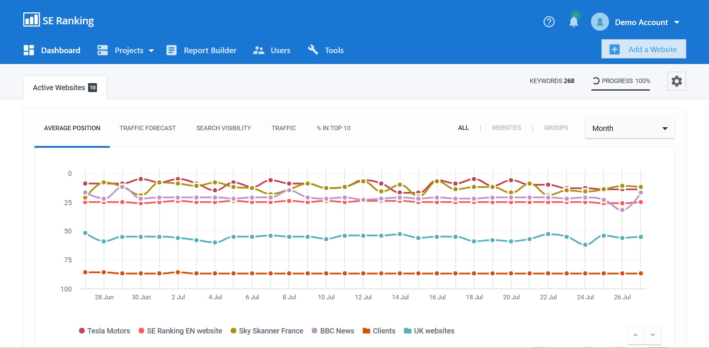Open the help question mark icon
The image size is (709, 348).
click(x=549, y=22)
